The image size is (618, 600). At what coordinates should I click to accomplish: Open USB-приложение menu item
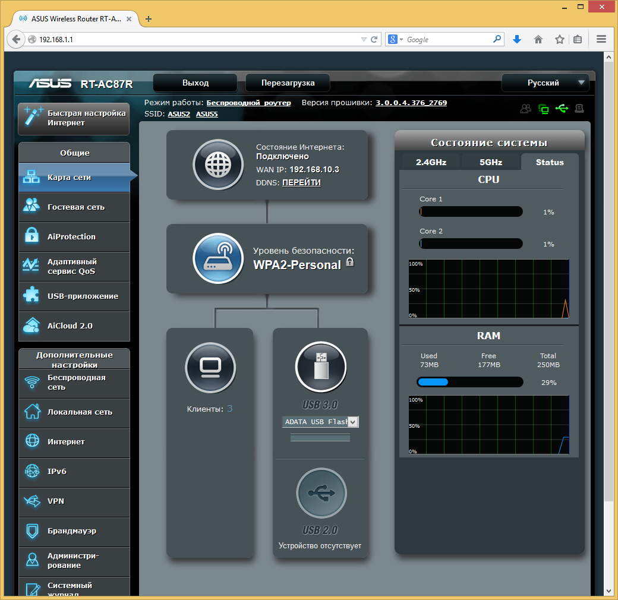[74, 296]
